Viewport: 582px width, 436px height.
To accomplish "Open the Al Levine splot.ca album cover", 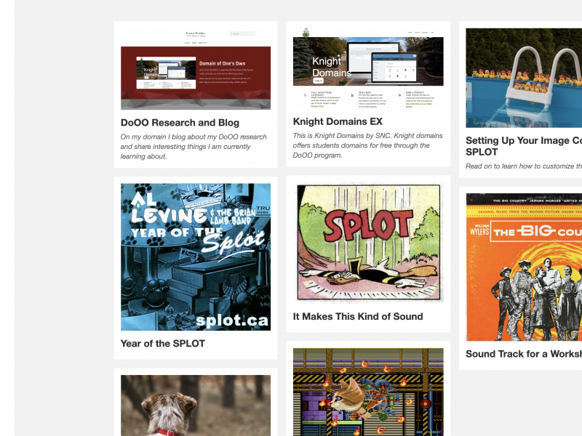I will 196,257.
